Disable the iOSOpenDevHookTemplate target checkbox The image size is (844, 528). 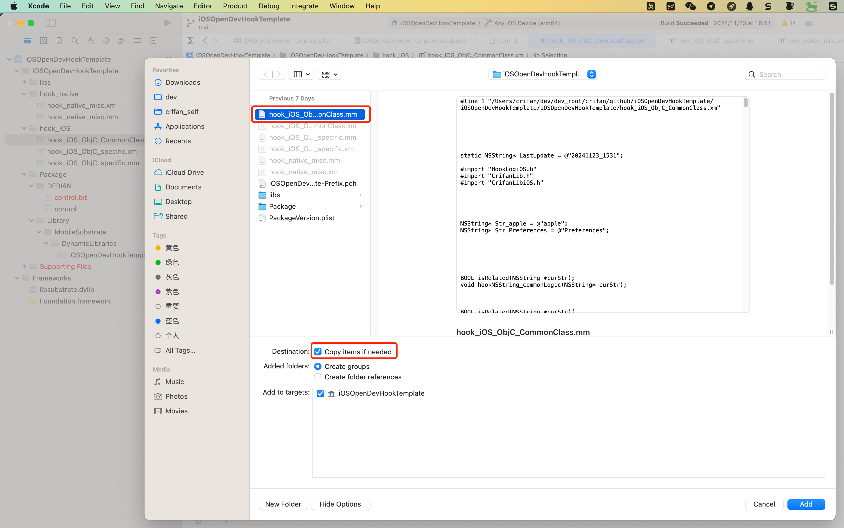[x=320, y=394]
